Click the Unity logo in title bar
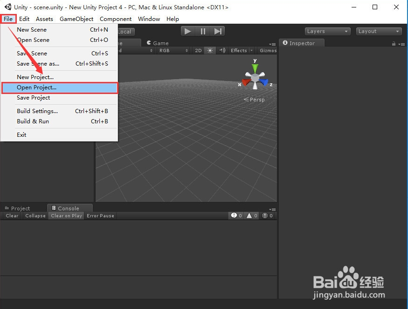The image size is (408, 309). (8, 7)
